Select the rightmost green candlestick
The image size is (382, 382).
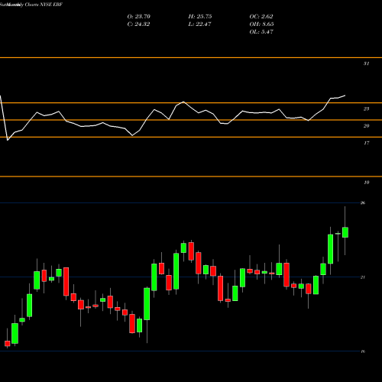pyautogui.click(x=345, y=232)
